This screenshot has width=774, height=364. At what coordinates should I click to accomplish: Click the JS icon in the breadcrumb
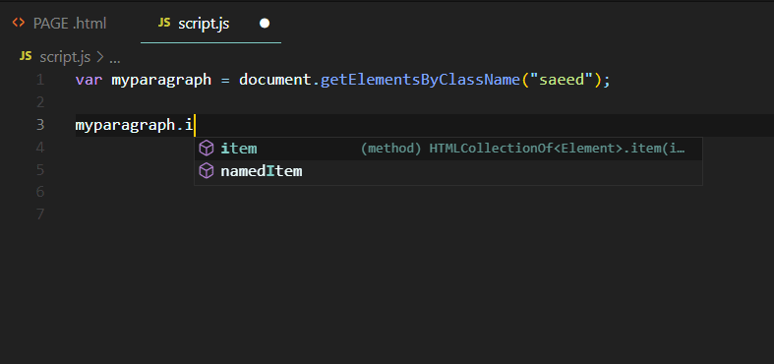(26, 56)
